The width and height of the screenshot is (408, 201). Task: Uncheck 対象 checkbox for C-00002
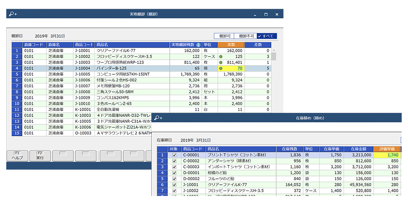click(x=174, y=161)
